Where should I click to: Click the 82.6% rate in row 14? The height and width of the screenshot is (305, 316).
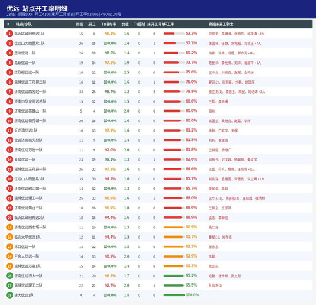click(x=191, y=159)
